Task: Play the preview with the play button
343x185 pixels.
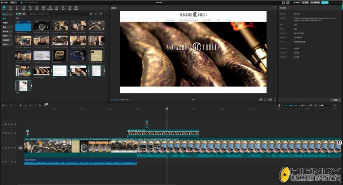Action: [193, 100]
